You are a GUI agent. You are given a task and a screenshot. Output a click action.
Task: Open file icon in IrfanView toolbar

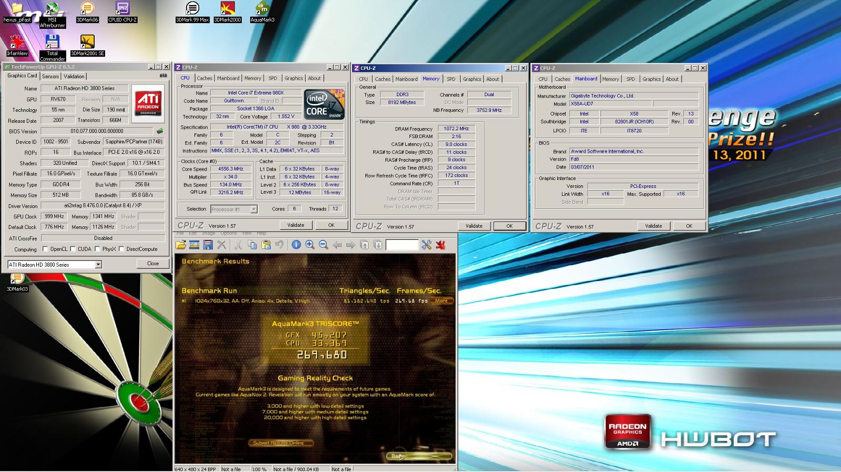(x=181, y=245)
